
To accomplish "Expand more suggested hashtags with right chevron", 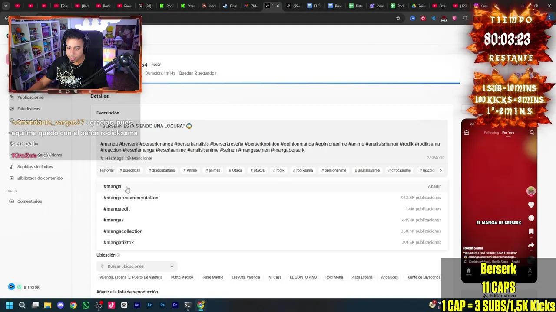I will point(440,170).
